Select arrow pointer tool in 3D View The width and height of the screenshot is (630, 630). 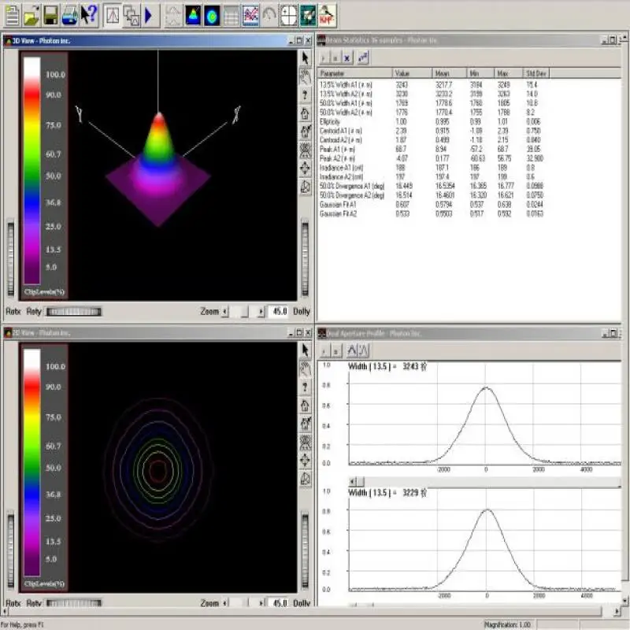pos(306,57)
